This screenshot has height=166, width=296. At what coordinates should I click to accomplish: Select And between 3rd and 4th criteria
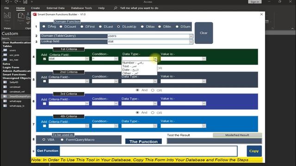137,113
